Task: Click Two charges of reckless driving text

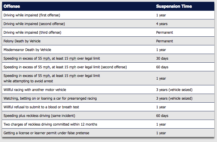Action: pyautogui.click(x=50, y=124)
